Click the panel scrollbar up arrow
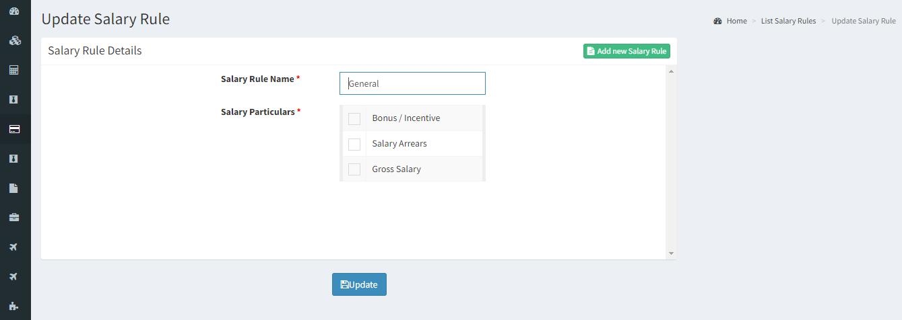 (671, 71)
